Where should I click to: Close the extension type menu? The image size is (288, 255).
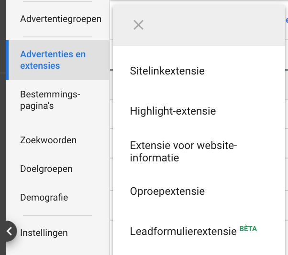click(138, 25)
